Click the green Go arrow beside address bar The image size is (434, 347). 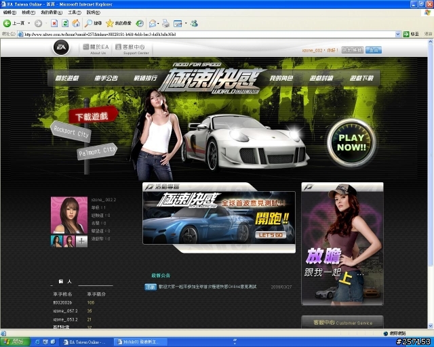[x=406, y=34]
